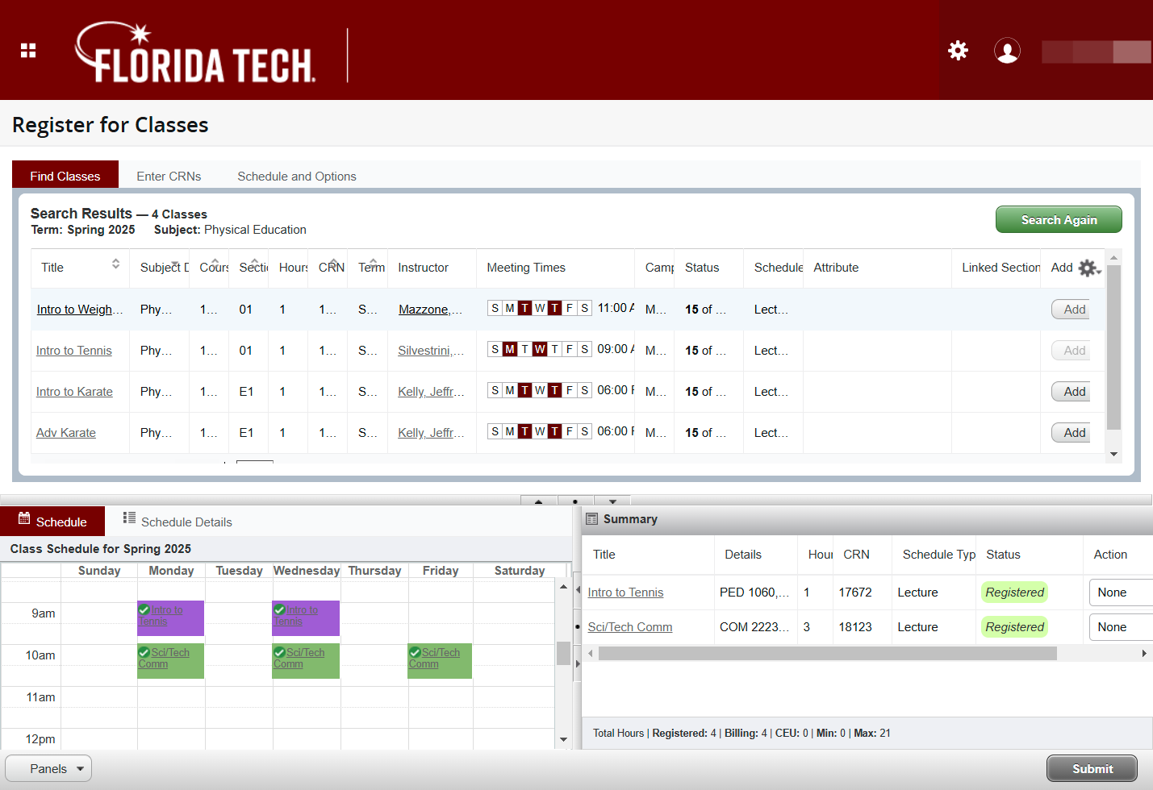Expand the panel using down arrow handle
The width and height of the screenshot is (1153, 790).
pos(612,501)
